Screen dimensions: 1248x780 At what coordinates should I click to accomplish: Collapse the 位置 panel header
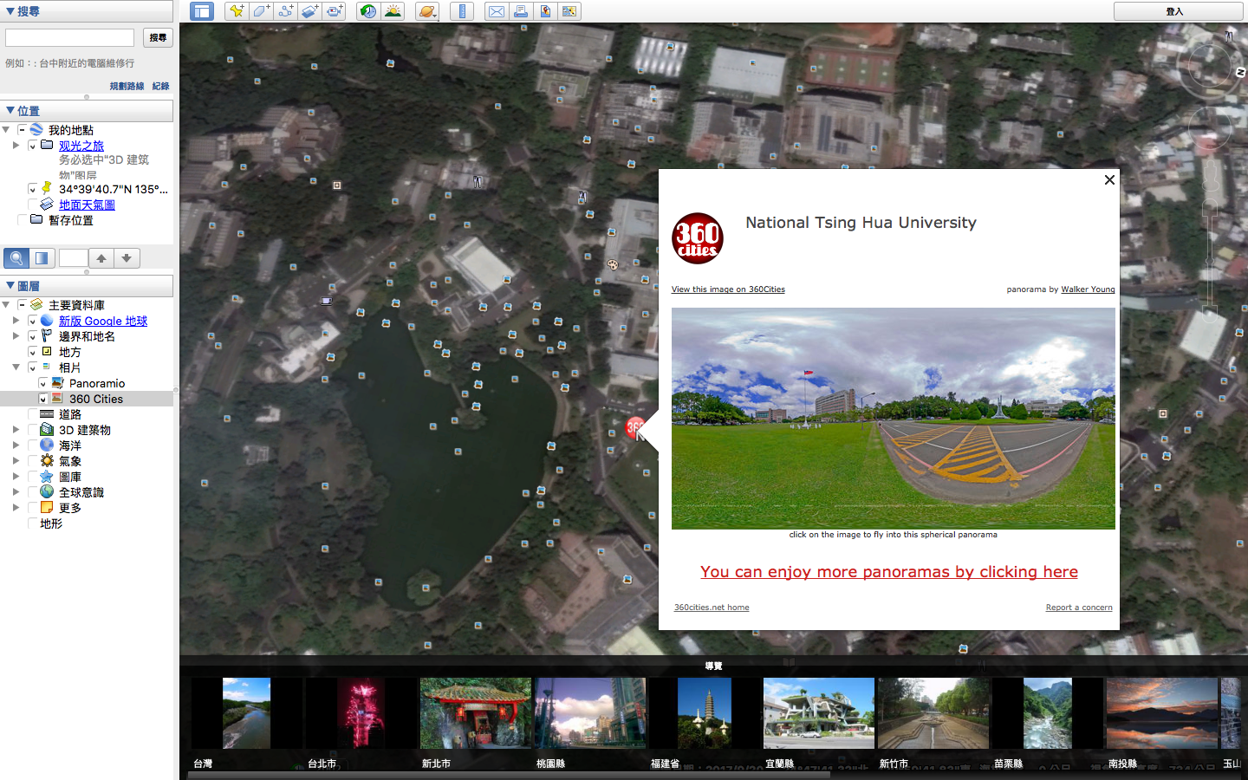click(87, 111)
